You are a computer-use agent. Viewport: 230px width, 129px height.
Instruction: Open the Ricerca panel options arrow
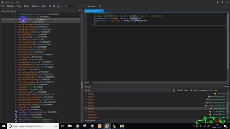click(225, 87)
